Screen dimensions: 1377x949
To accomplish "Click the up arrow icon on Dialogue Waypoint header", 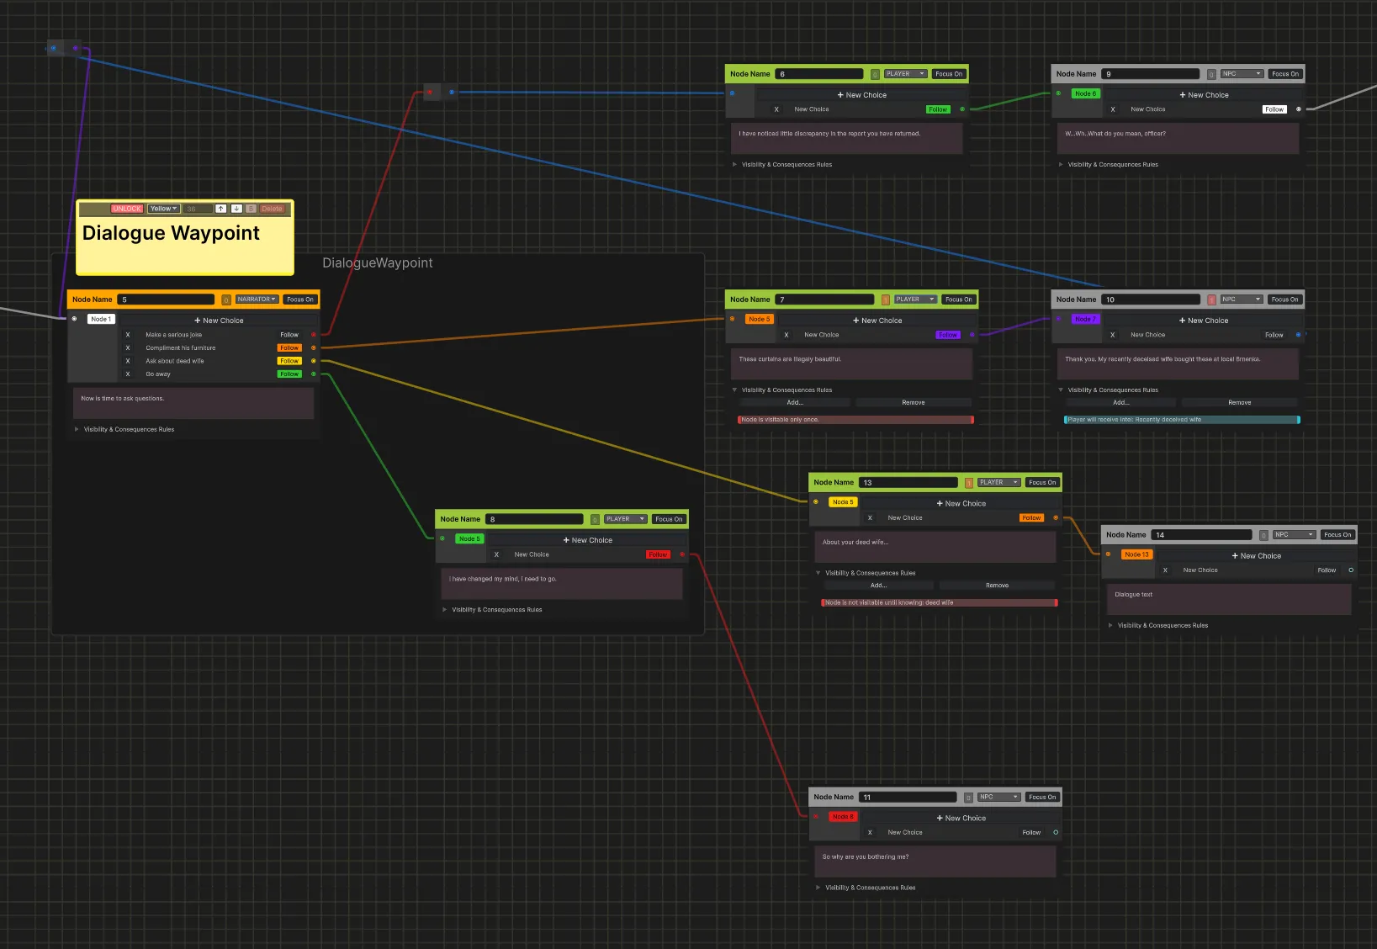I will 220,208.
